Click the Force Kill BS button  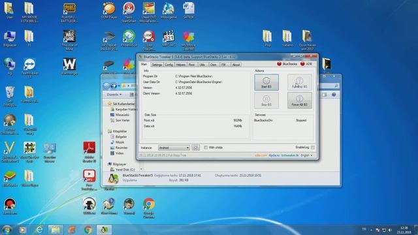tap(299, 101)
